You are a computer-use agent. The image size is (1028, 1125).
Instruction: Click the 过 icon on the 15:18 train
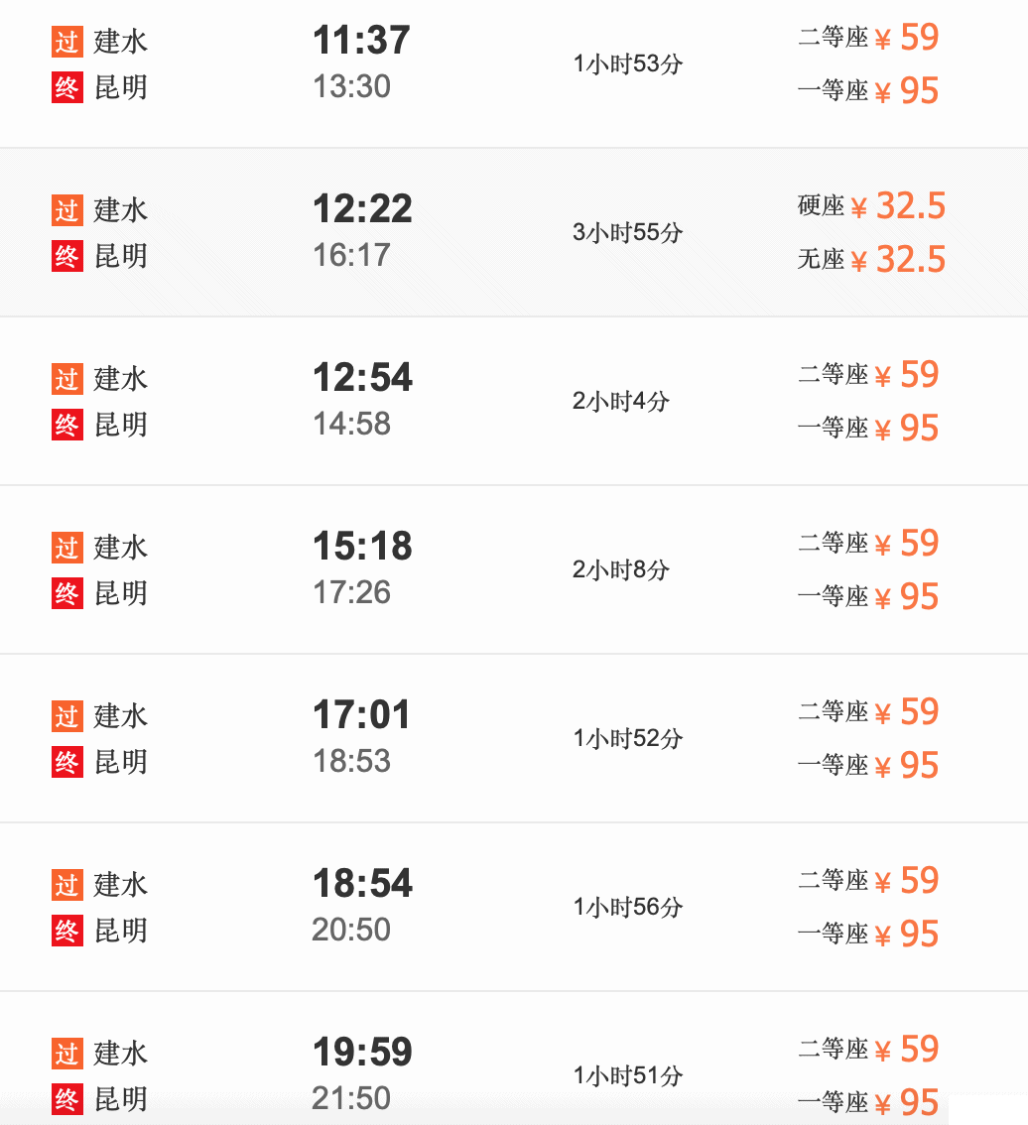(x=66, y=548)
